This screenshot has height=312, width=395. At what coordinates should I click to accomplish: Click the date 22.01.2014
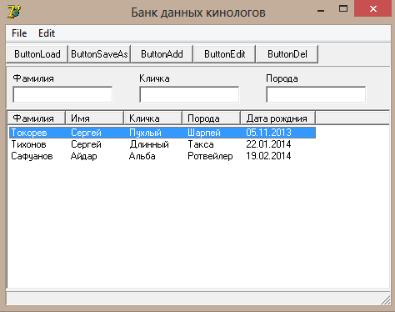pos(268,144)
